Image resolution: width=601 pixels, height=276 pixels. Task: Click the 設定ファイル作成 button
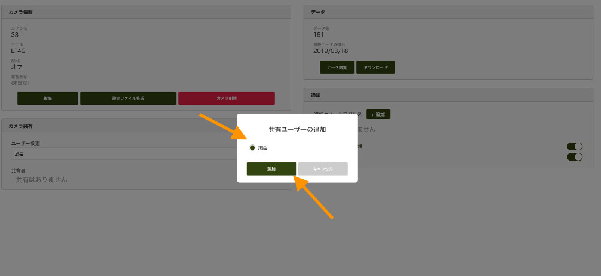click(128, 98)
